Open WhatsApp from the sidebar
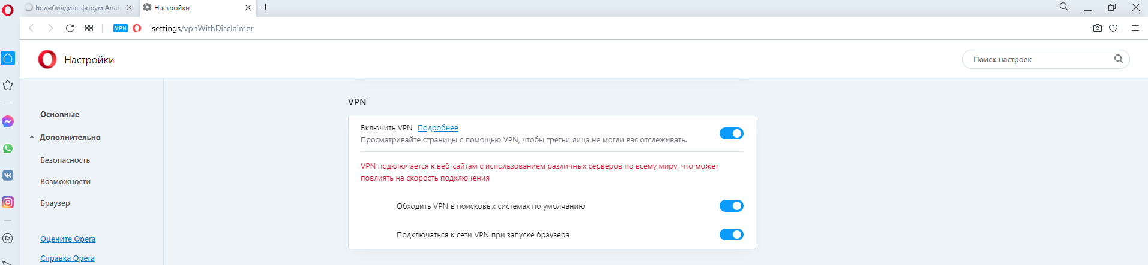The width and height of the screenshot is (1148, 265). [x=8, y=148]
